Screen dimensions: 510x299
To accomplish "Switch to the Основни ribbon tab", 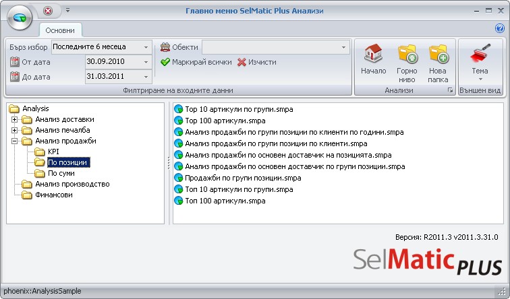I will pos(60,30).
